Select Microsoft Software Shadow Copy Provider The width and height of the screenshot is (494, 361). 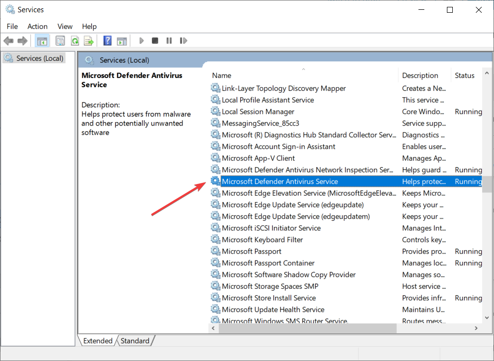coord(288,275)
